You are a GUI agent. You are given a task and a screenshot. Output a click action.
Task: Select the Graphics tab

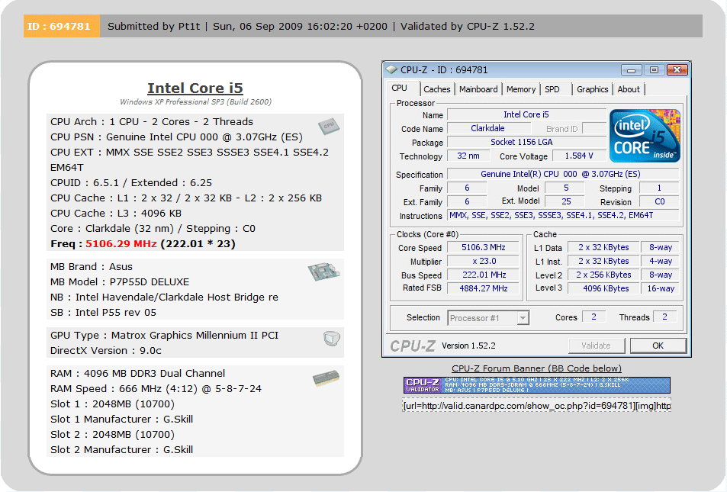pyautogui.click(x=592, y=89)
